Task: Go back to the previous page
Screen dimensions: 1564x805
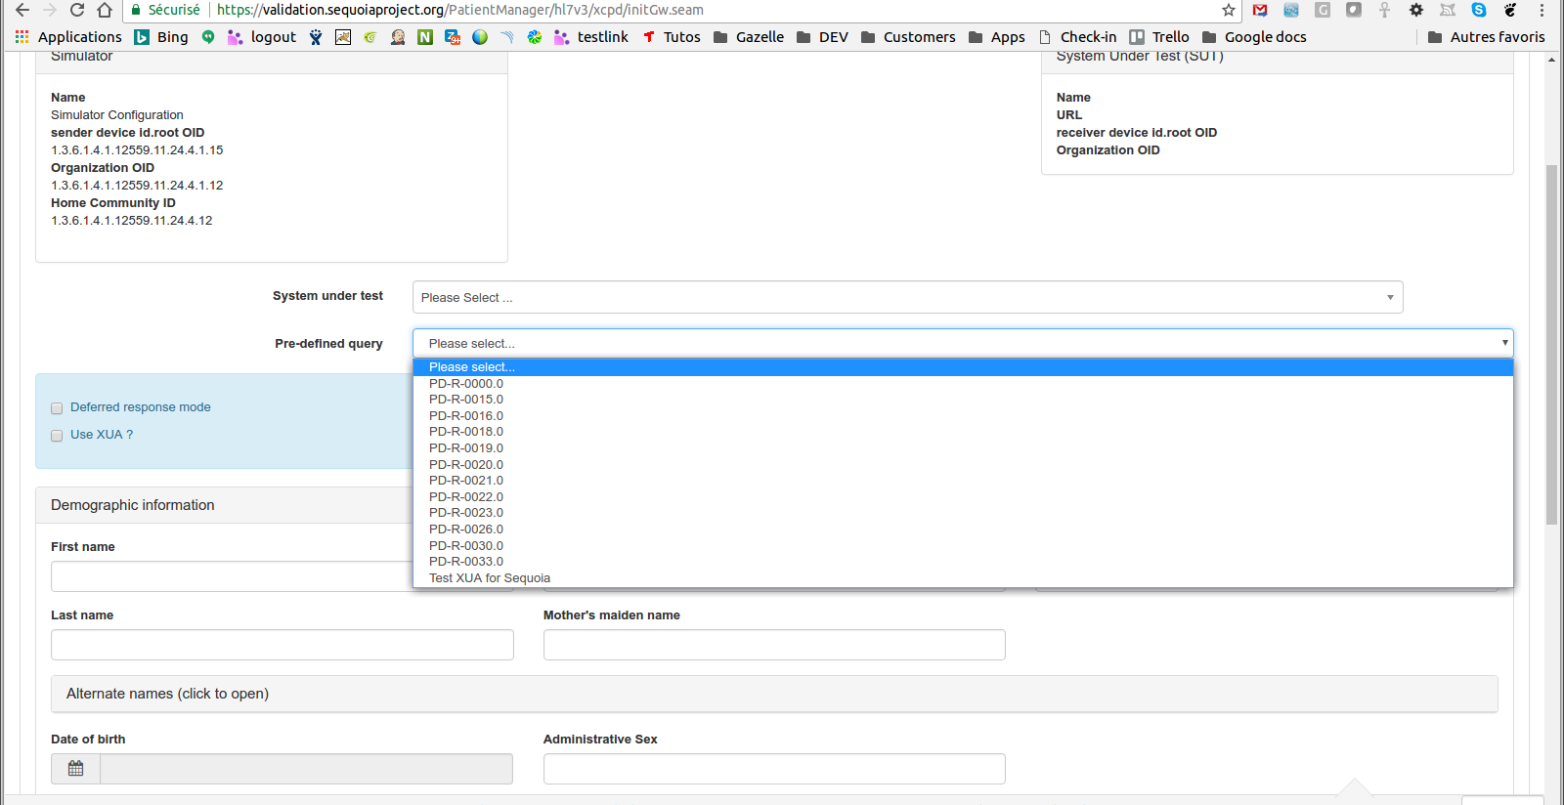Action: [22, 10]
